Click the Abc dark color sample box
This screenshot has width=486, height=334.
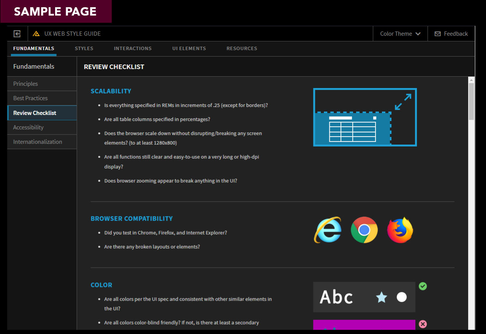pyautogui.click(x=364, y=297)
